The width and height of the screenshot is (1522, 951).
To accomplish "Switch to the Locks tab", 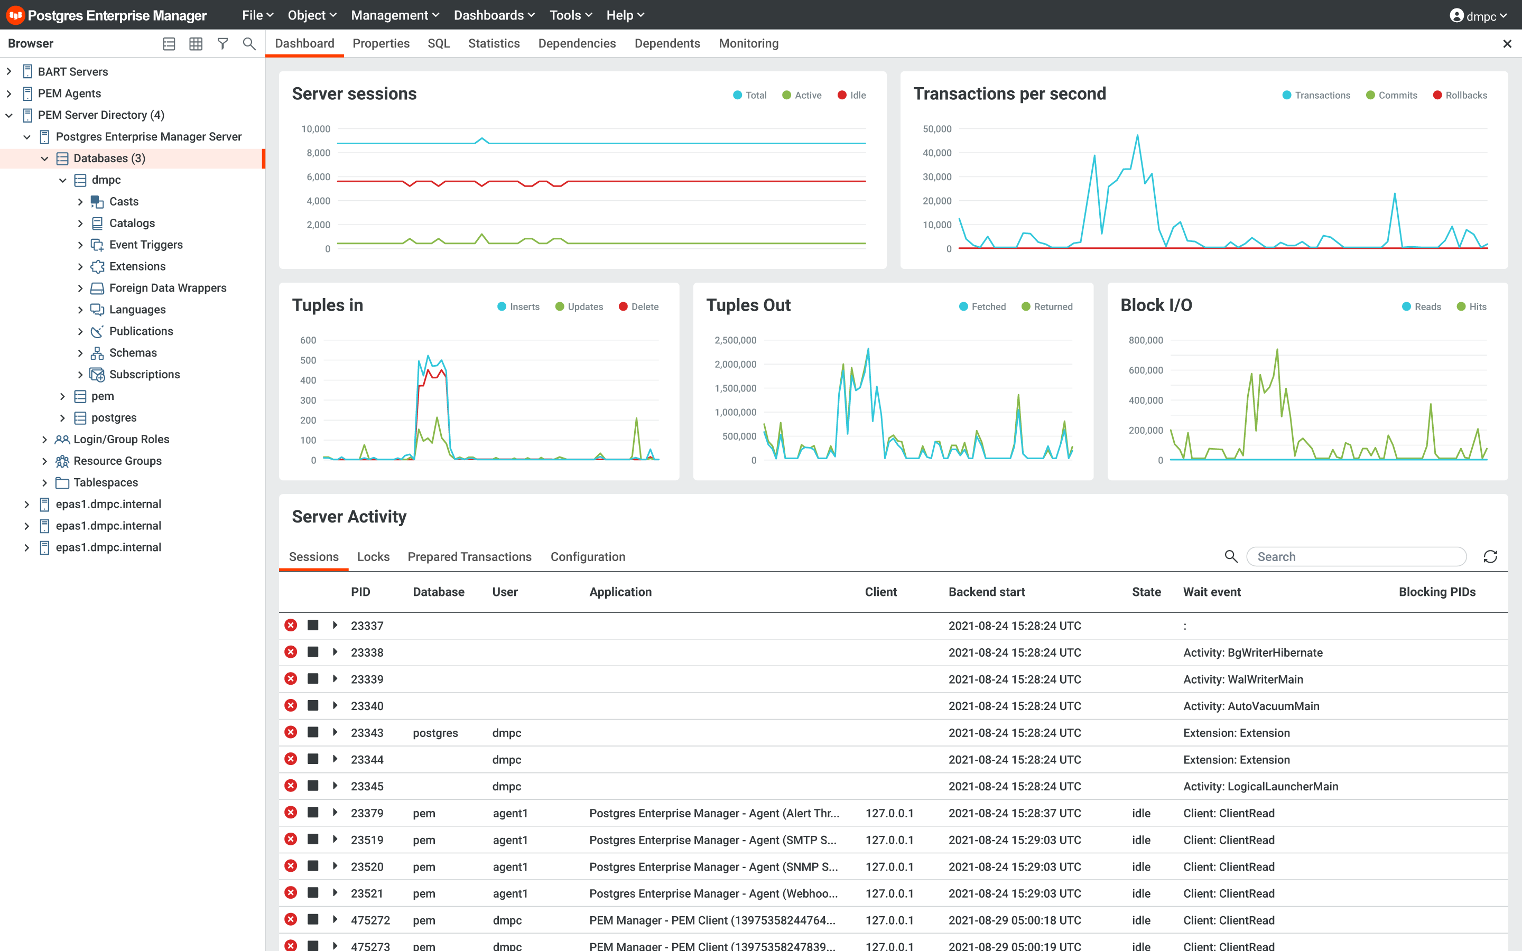I will pyautogui.click(x=373, y=557).
